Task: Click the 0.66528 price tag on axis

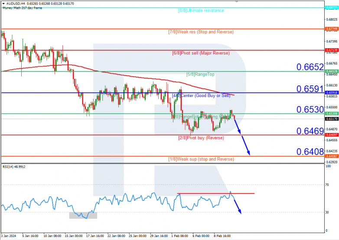Action: pyautogui.click(x=332, y=71)
